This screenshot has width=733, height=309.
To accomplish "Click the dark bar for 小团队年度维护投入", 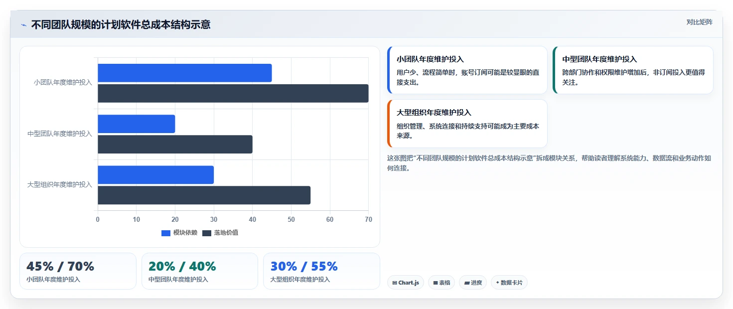I will pos(233,93).
